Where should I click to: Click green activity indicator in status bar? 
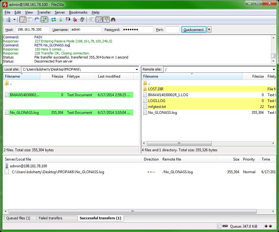click(x=266, y=226)
